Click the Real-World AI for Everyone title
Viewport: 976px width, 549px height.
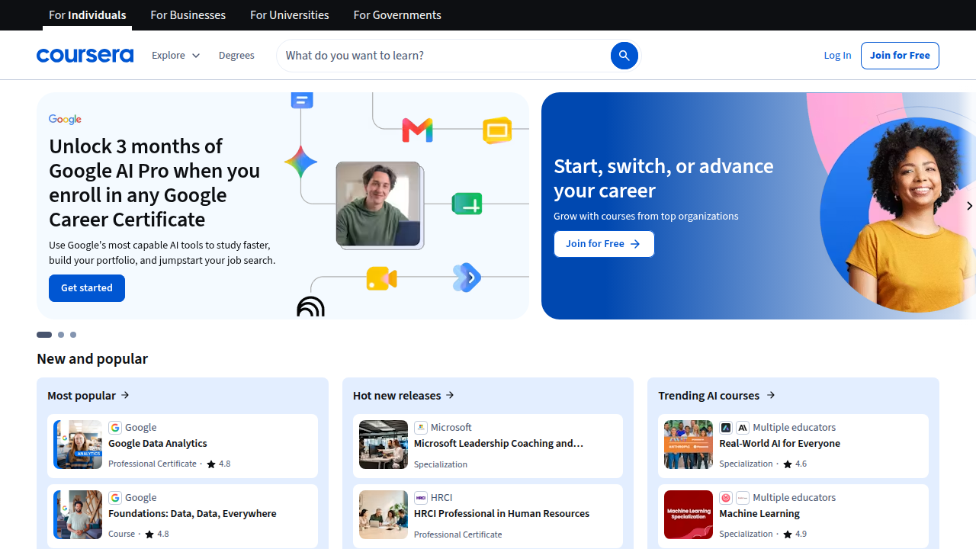pyautogui.click(x=779, y=444)
